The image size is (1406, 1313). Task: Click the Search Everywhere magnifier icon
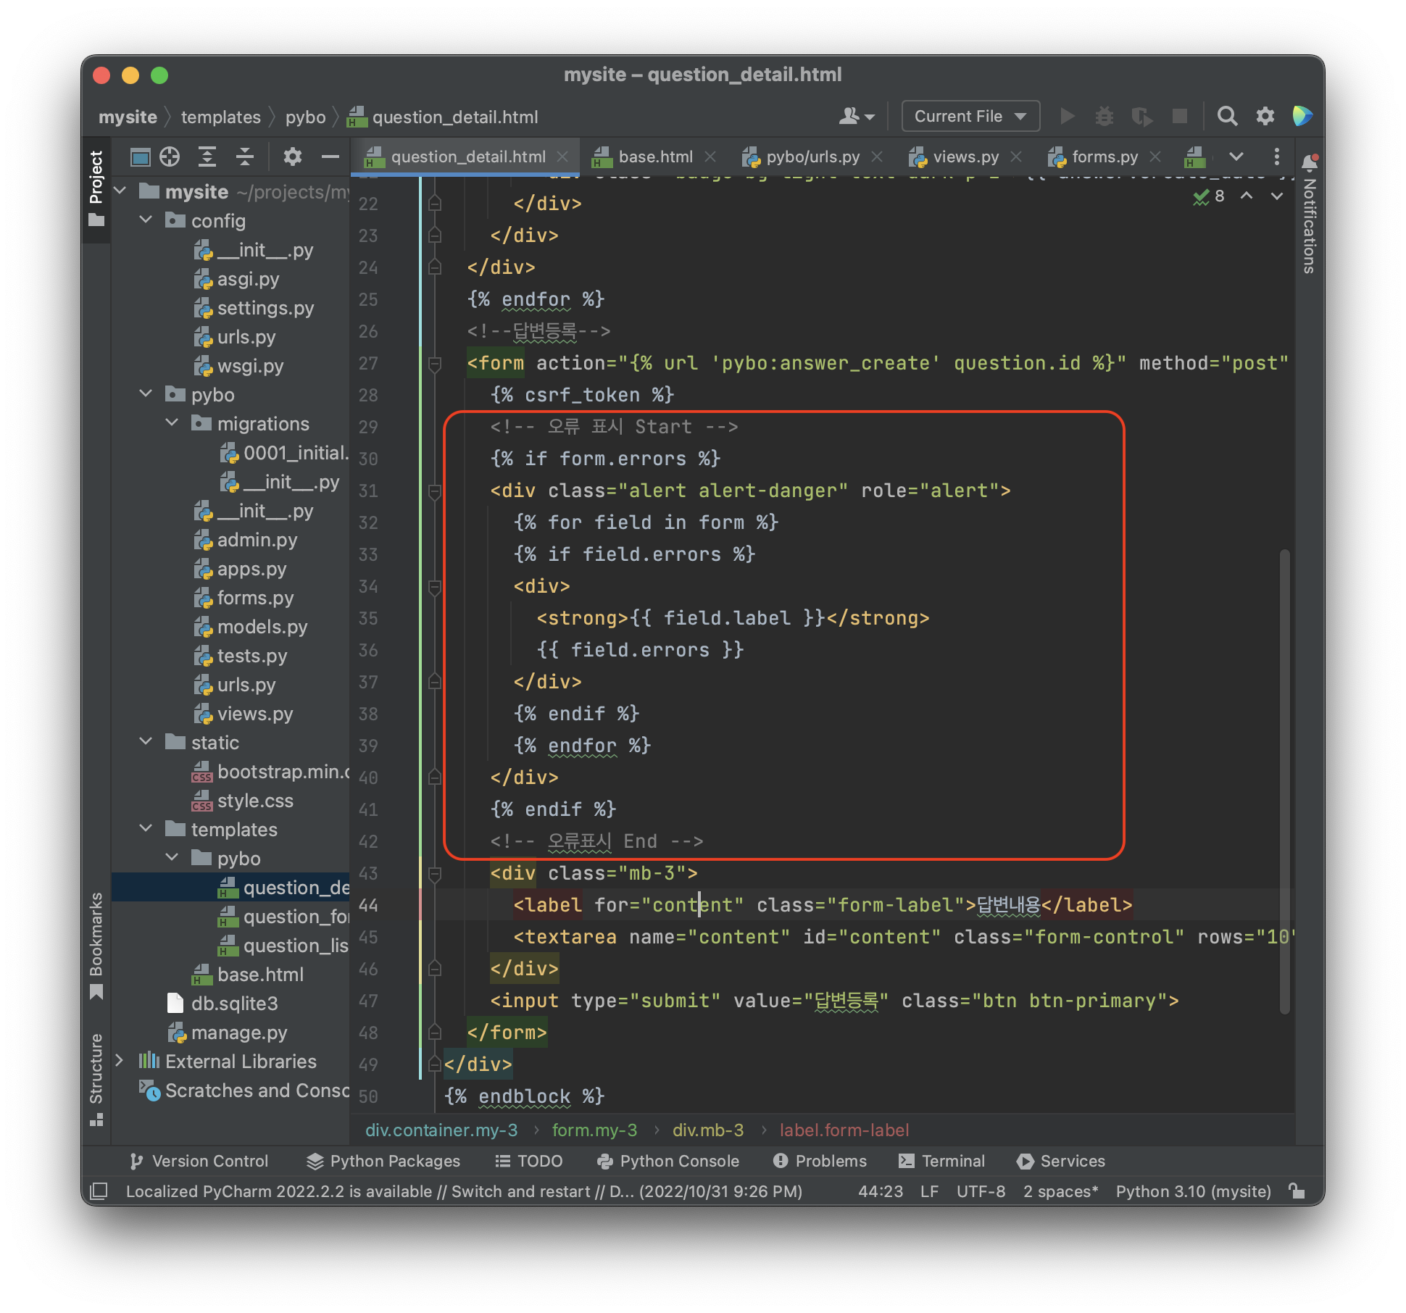tap(1227, 116)
